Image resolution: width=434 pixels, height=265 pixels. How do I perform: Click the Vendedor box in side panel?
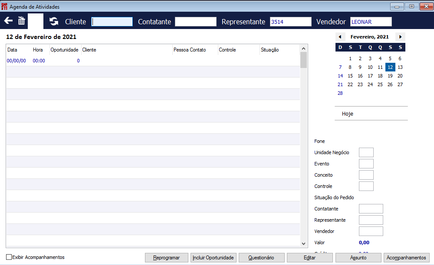pos(371,231)
